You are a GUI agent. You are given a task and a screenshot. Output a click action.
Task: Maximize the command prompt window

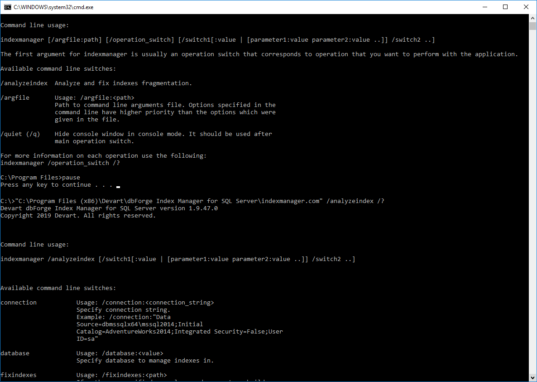coord(505,7)
